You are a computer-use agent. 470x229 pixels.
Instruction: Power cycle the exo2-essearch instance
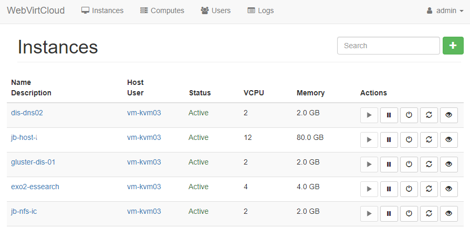pyautogui.click(x=429, y=189)
